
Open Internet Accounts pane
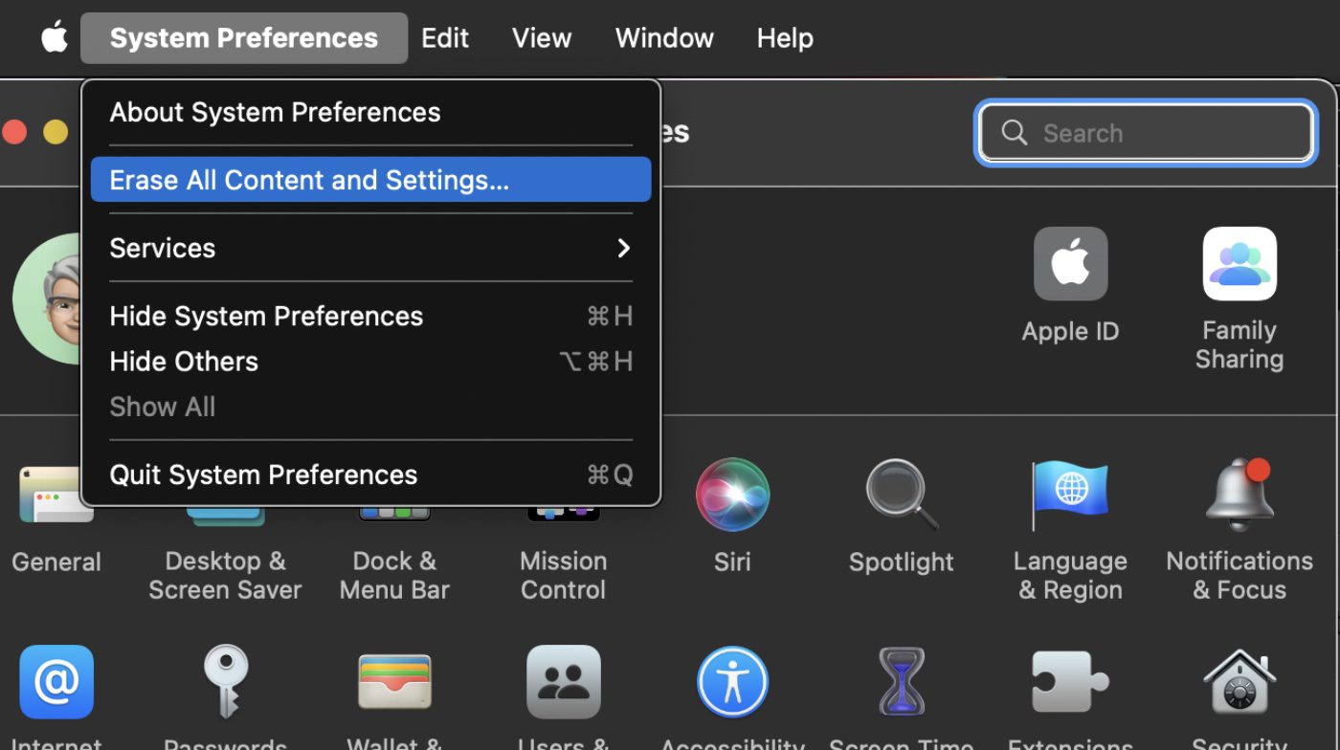[x=56, y=682]
